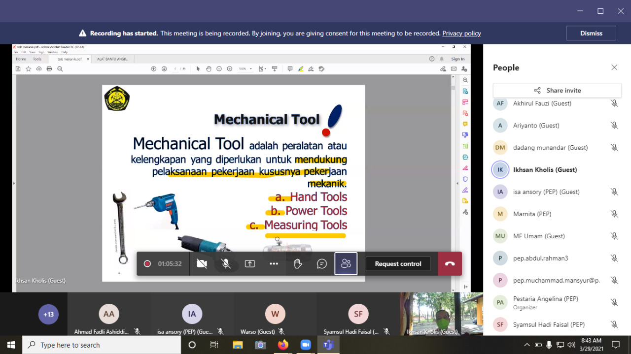Toggle mute for Akhirul Fauzi (Guest)
The height and width of the screenshot is (354, 631).
pyautogui.click(x=614, y=103)
